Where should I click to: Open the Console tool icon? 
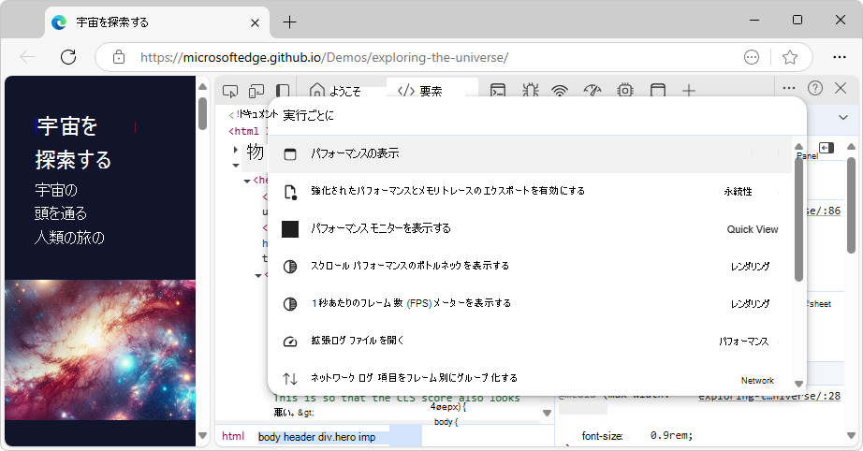click(x=499, y=91)
